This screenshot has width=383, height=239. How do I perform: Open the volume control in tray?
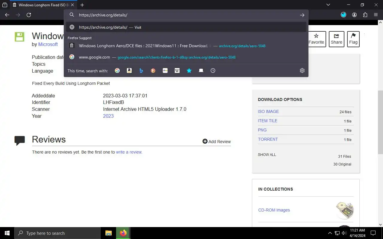point(344,233)
